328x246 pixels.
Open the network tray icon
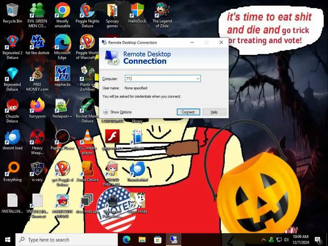pyautogui.click(x=279, y=240)
